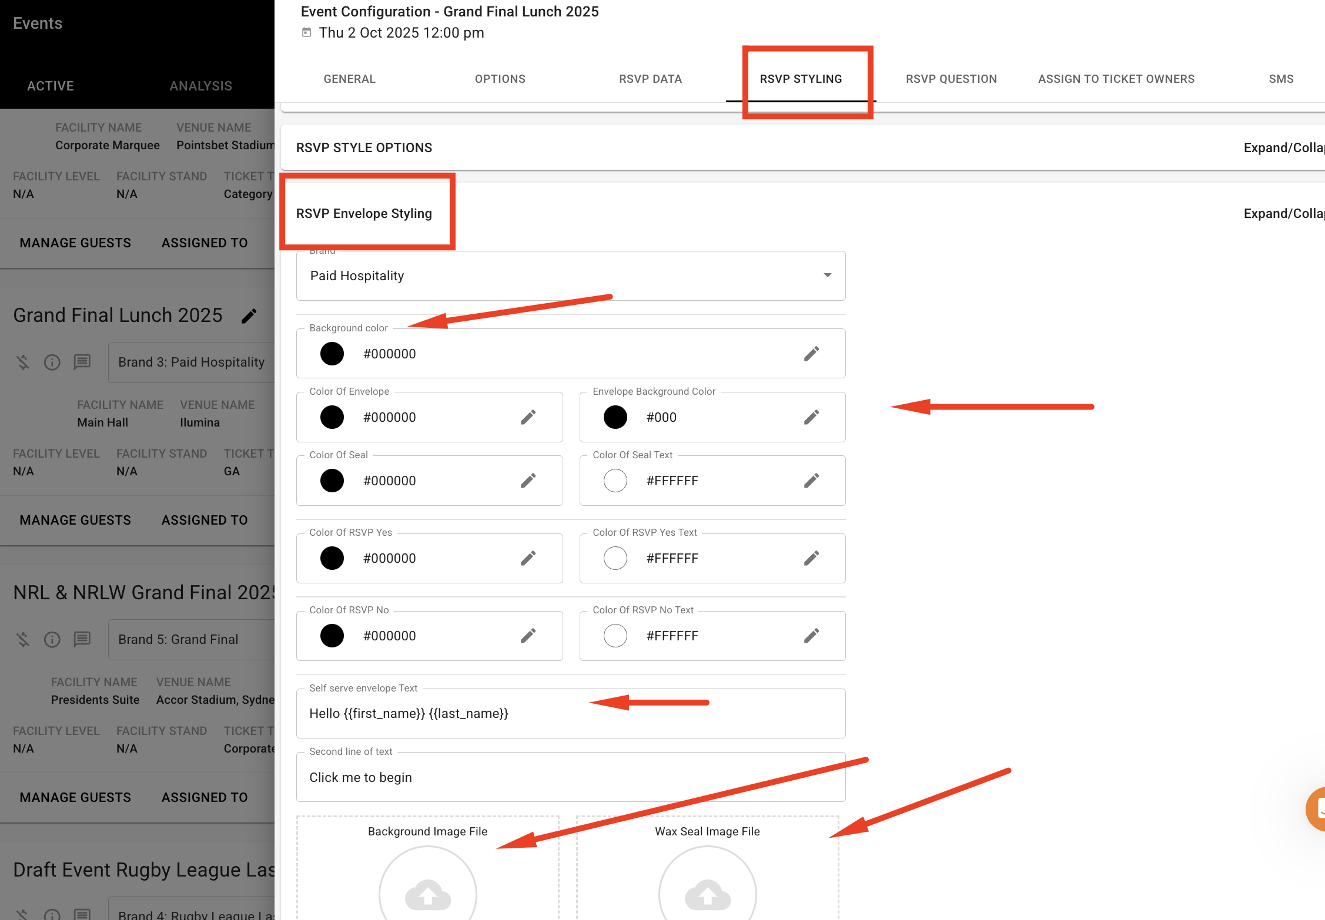Click pencil icon for Color Of Envelope
The width and height of the screenshot is (1325, 920).
[x=528, y=417]
